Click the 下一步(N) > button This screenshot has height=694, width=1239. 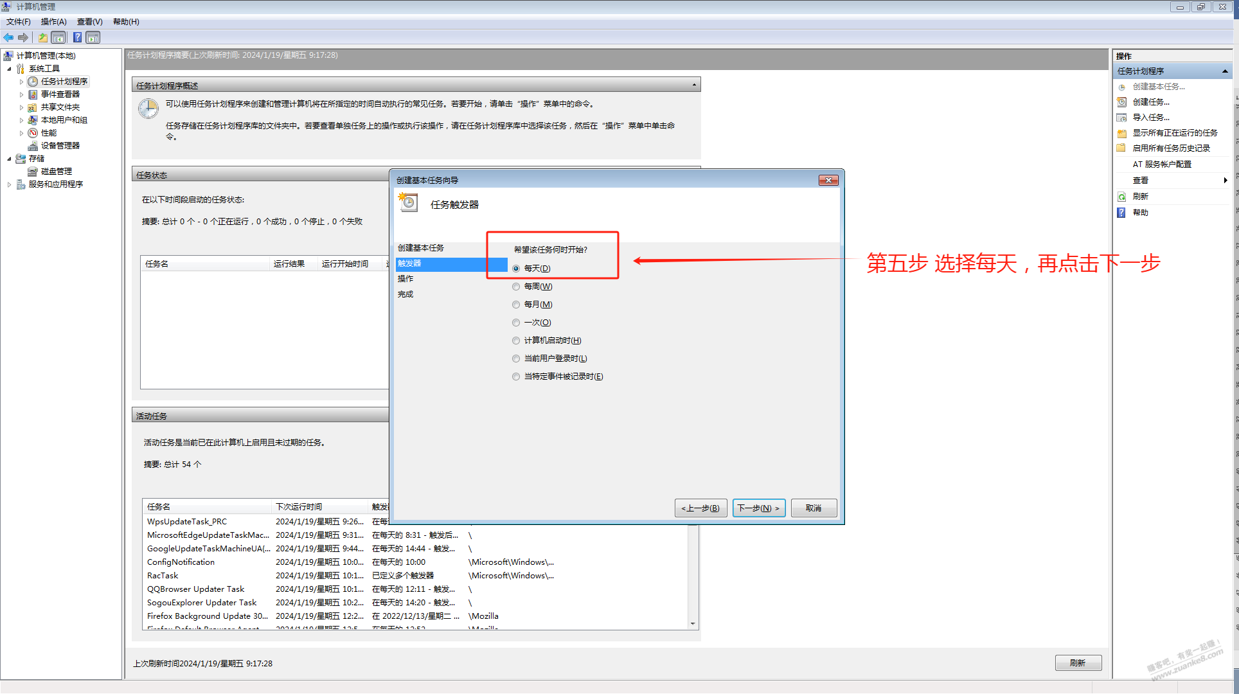(x=759, y=508)
